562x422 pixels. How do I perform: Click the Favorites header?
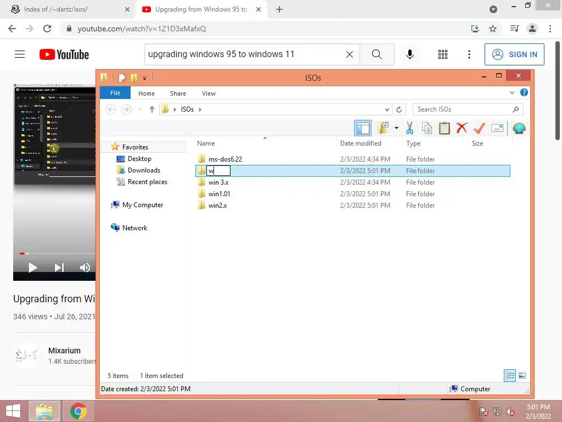135,147
